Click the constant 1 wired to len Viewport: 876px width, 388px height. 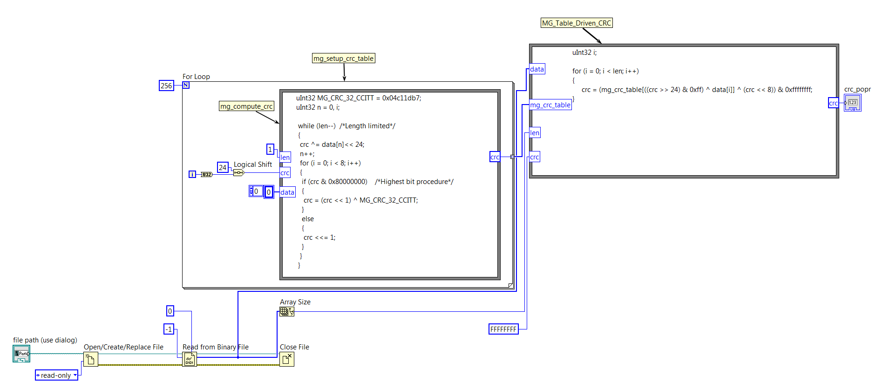pos(270,149)
